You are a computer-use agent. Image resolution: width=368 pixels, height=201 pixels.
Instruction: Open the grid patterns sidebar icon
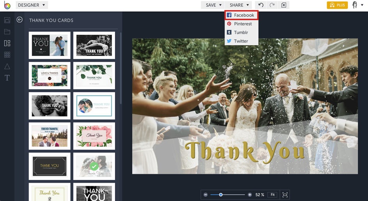pos(7,55)
